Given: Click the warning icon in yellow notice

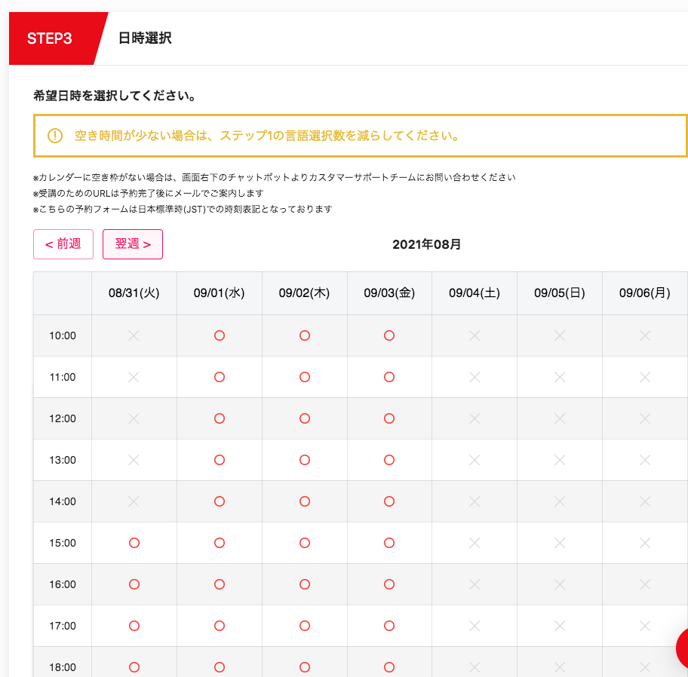Looking at the screenshot, I should 55,136.
